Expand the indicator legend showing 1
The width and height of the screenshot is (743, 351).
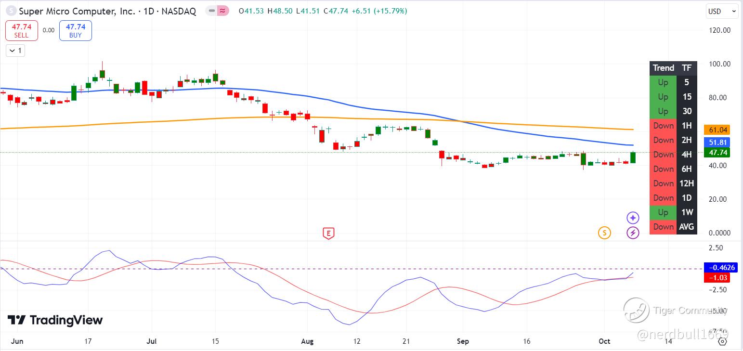click(15, 50)
